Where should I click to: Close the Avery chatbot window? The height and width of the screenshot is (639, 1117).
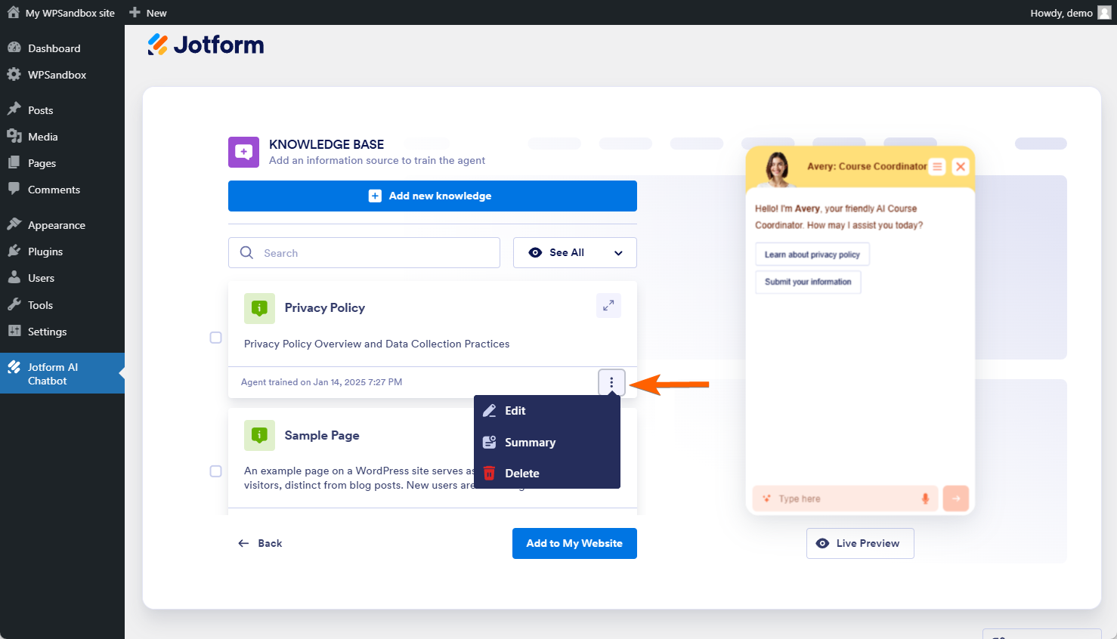pyautogui.click(x=961, y=166)
